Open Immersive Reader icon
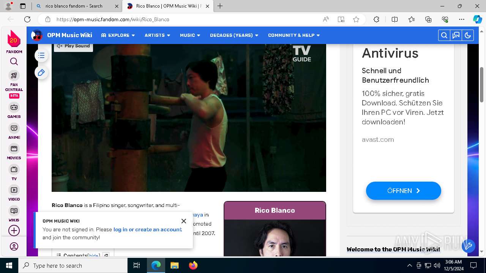 click(341, 19)
